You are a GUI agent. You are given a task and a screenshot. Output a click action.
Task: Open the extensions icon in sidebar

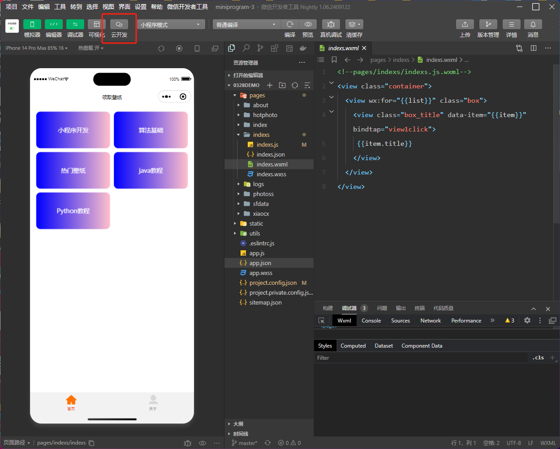[x=275, y=48]
